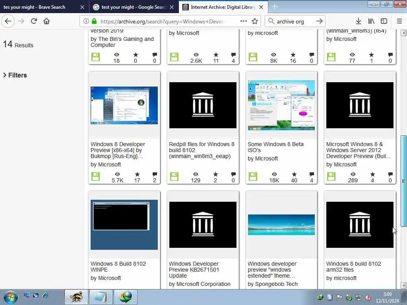407x305 pixels.
Task: Click the floppy icon on Bukmop card
Action: (x=95, y=177)
